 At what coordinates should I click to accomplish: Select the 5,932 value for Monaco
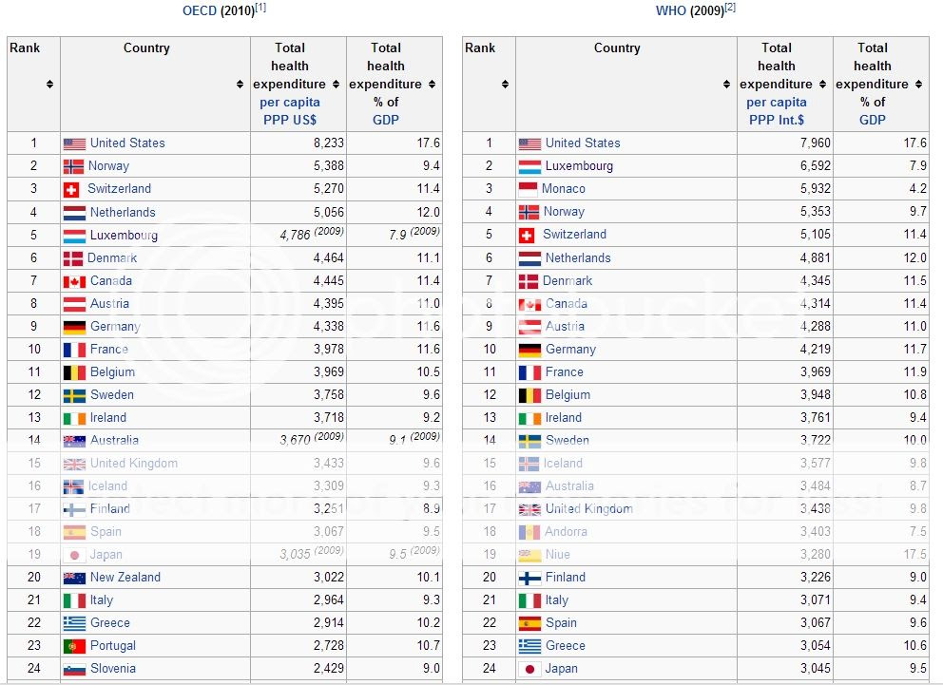[x=815, y=189]
